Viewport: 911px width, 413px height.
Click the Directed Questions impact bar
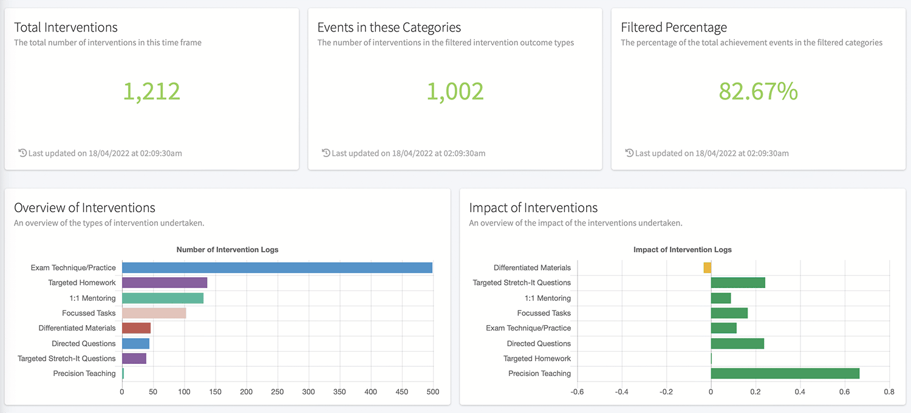pyautogui.click(x=737, y=343)
